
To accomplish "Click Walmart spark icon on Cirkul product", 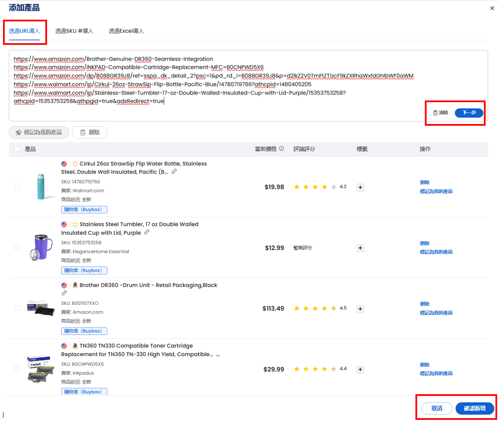I will click(x=75, y=164).
